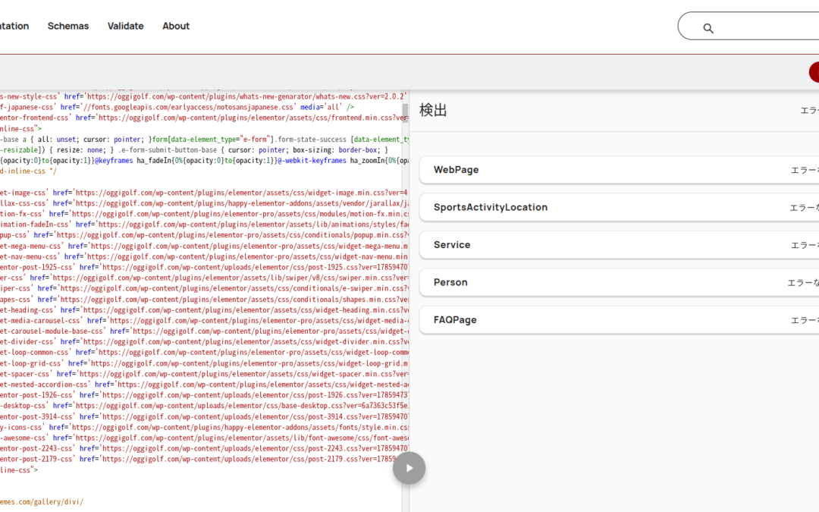The height and width of the screenshot is (512, 819).
Task: Click the widget-loop-grid code line
Action: click(x=204, y=363)
